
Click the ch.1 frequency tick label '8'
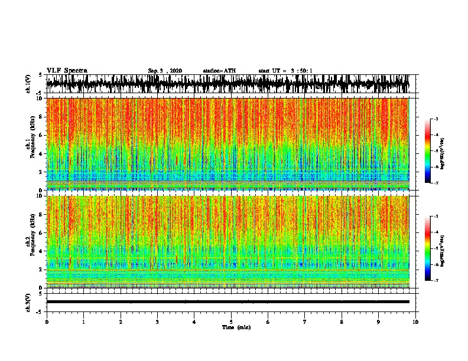[x=41, y=117]
